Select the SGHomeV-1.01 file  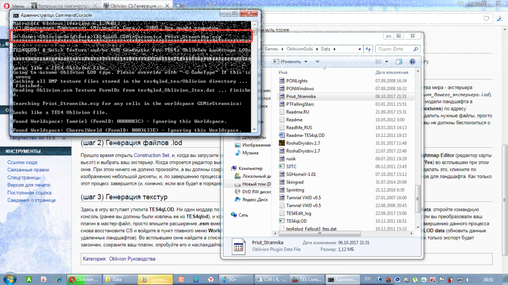click(301, 174)
